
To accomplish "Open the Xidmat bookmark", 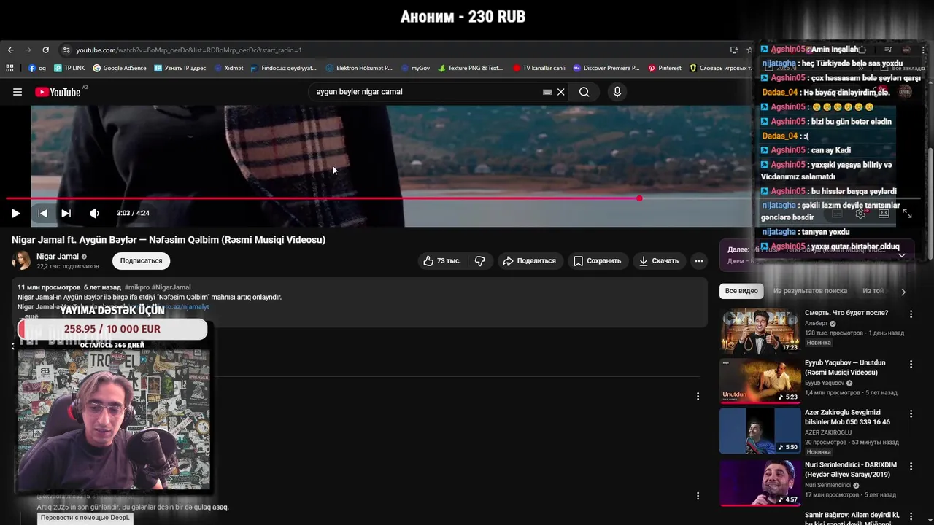I will click(228, 68).
